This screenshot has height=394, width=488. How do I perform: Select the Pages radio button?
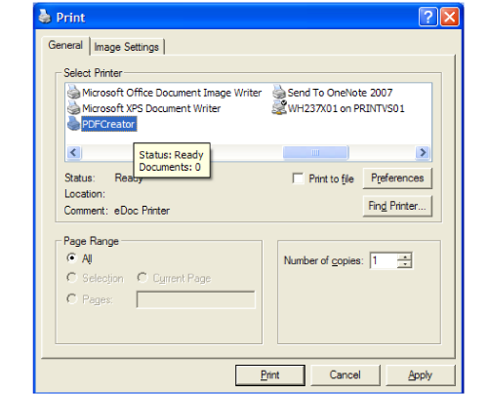tap(71, 298)
